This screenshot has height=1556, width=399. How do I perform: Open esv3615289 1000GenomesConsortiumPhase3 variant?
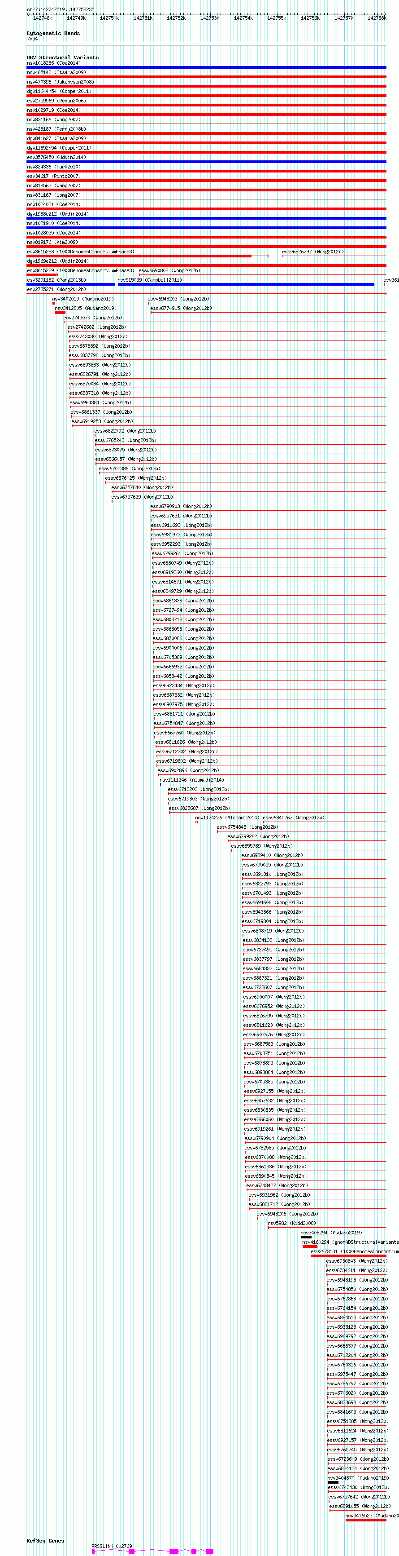[81, 270]
